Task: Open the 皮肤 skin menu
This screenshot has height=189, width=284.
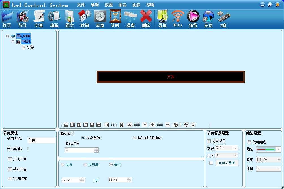Action: point(136,5)
